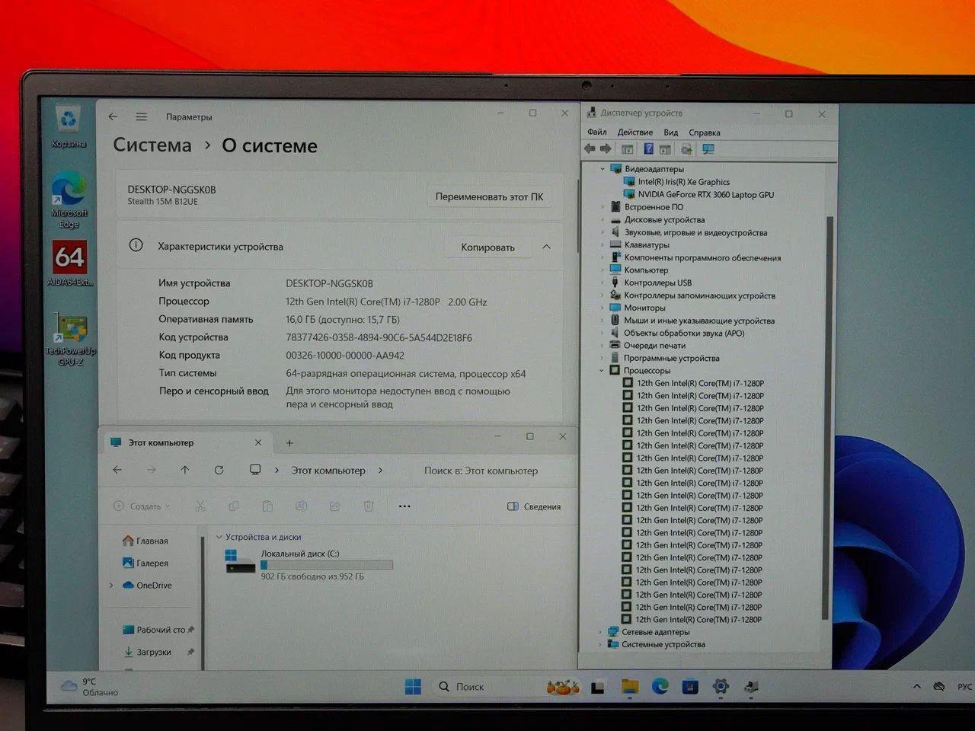Open the Создать dropdown in Explorer
975x731 pixels.
coord(142,506)
